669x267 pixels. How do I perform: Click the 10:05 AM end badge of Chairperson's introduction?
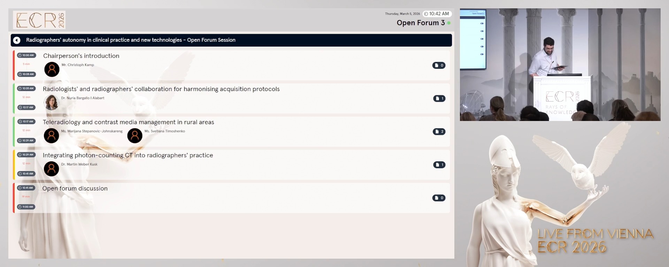click(x=26, y=74)
